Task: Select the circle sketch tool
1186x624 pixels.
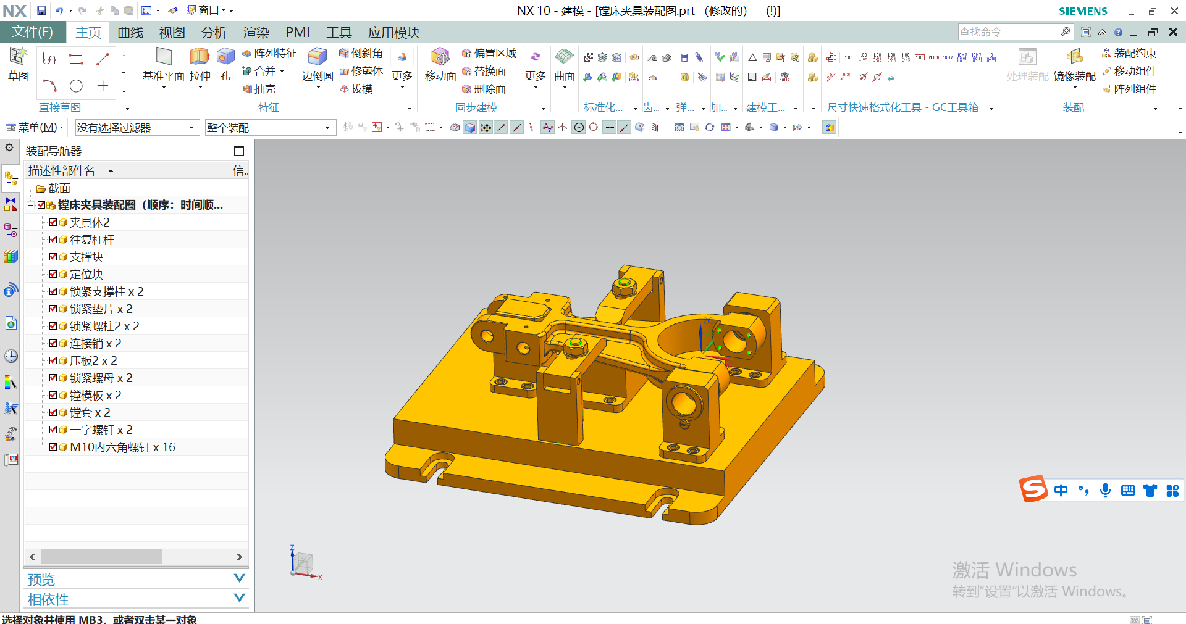Action: [x=76, y=86]
